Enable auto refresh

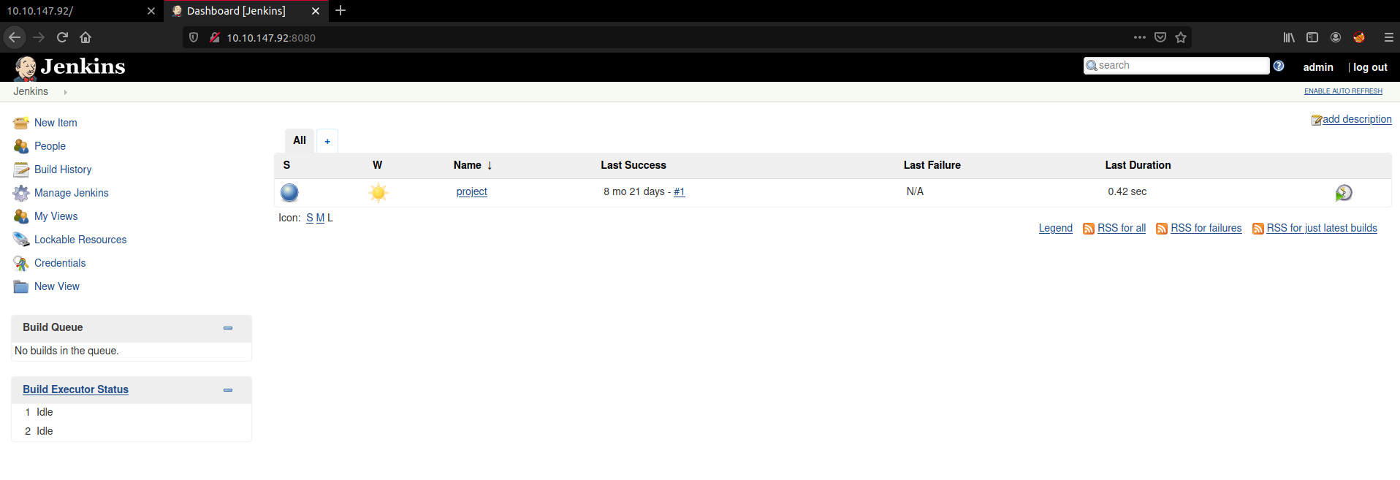[1343, 91]
